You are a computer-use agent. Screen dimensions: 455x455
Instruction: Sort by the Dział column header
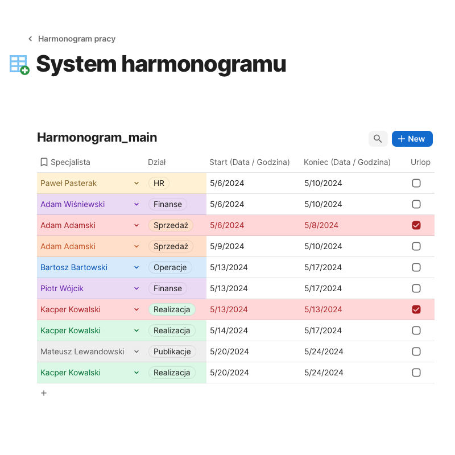pyautogui.click(x=157, y=162)
